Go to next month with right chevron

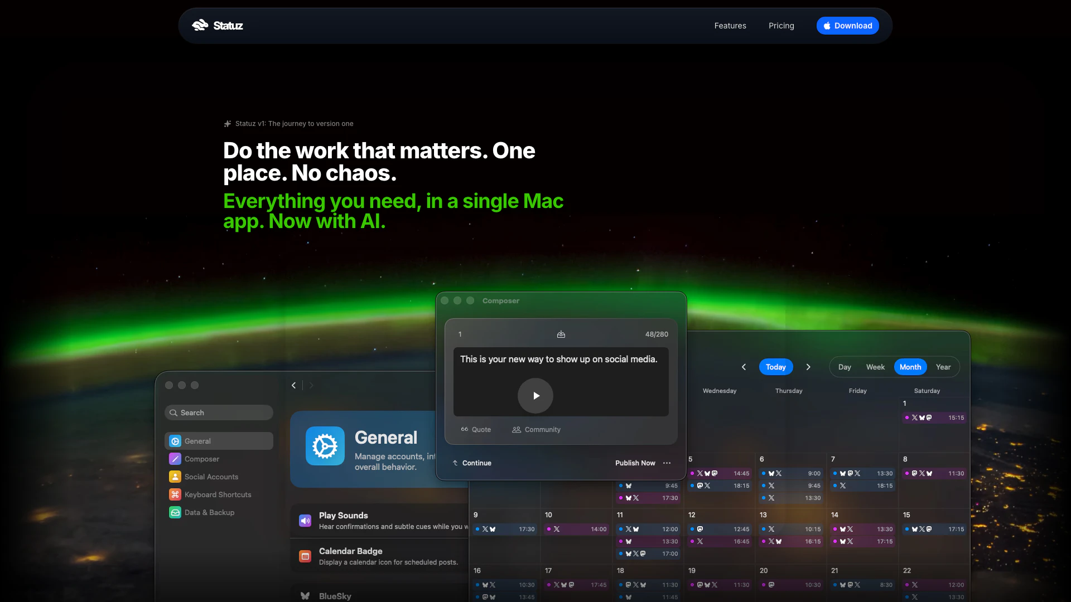[808, 367]
